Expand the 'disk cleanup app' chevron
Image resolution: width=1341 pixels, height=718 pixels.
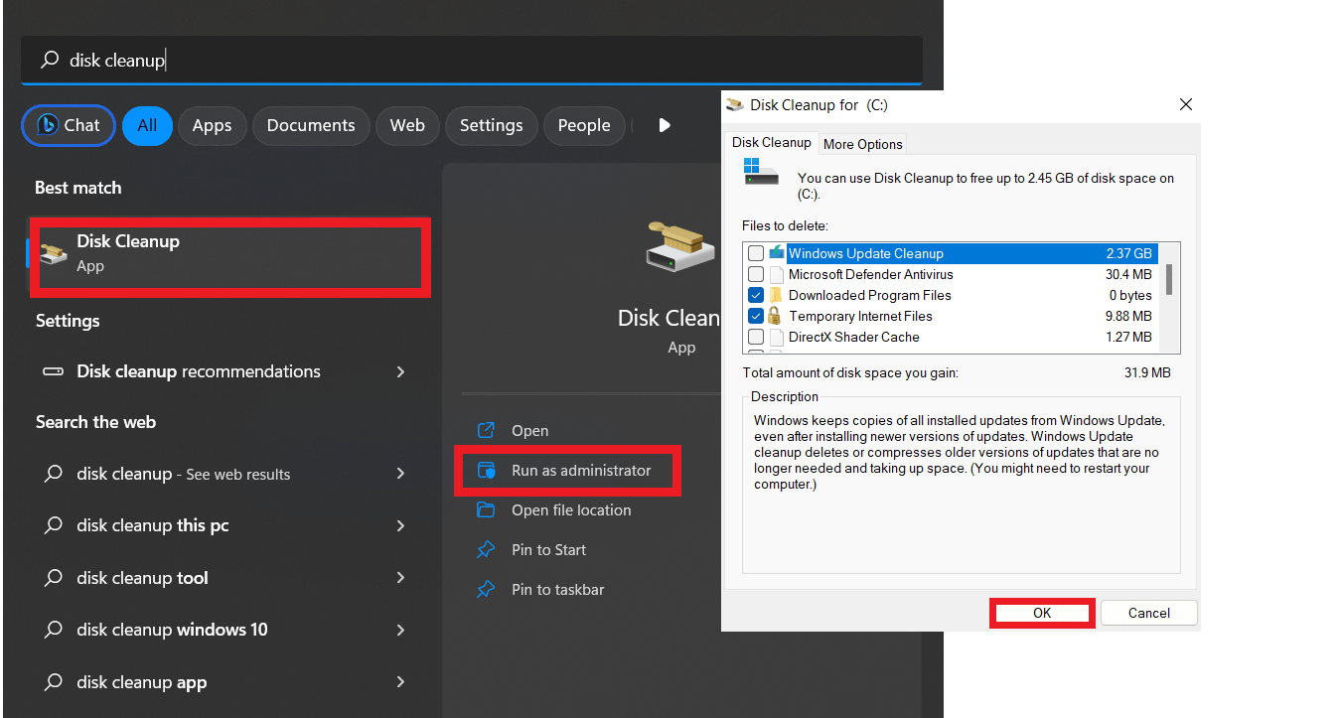[x=401, y=682]
